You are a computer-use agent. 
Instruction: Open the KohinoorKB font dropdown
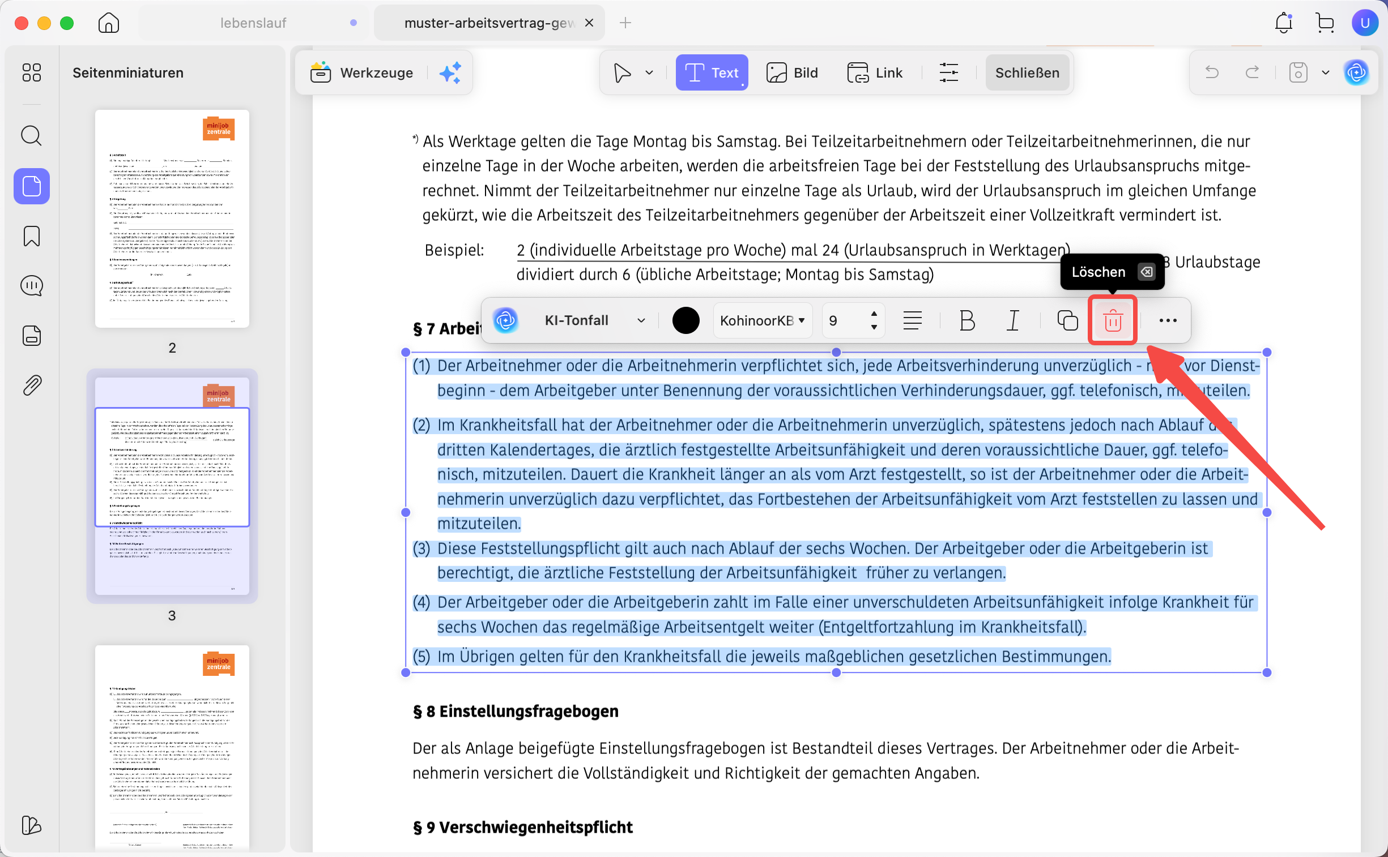pyautogui.click(x=762, y=320)
